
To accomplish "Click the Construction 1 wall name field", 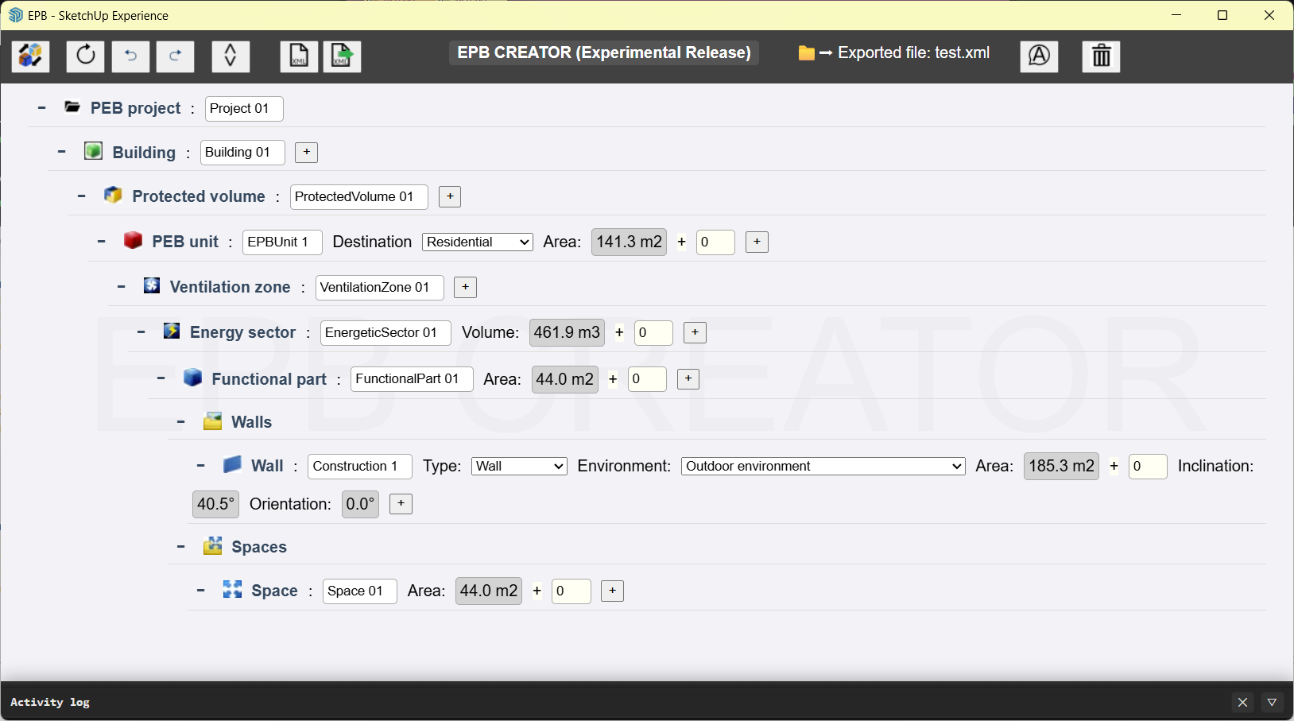I will (x=359, y=466).
